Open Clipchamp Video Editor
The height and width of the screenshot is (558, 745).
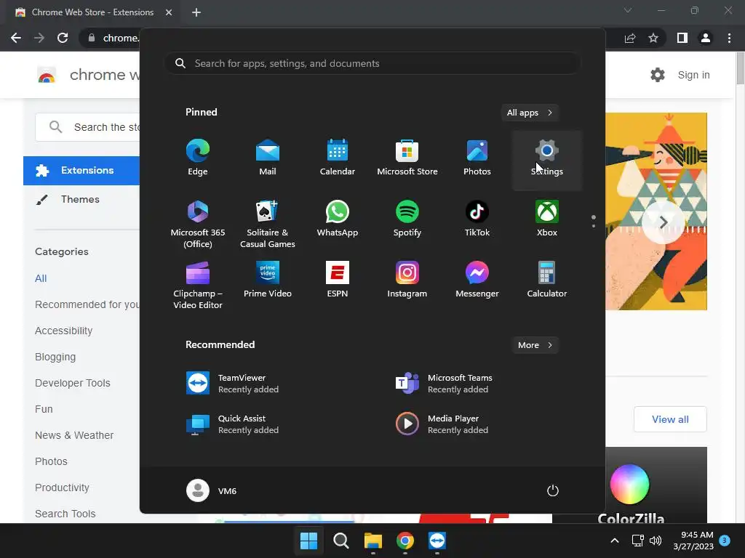coord(198,286)
